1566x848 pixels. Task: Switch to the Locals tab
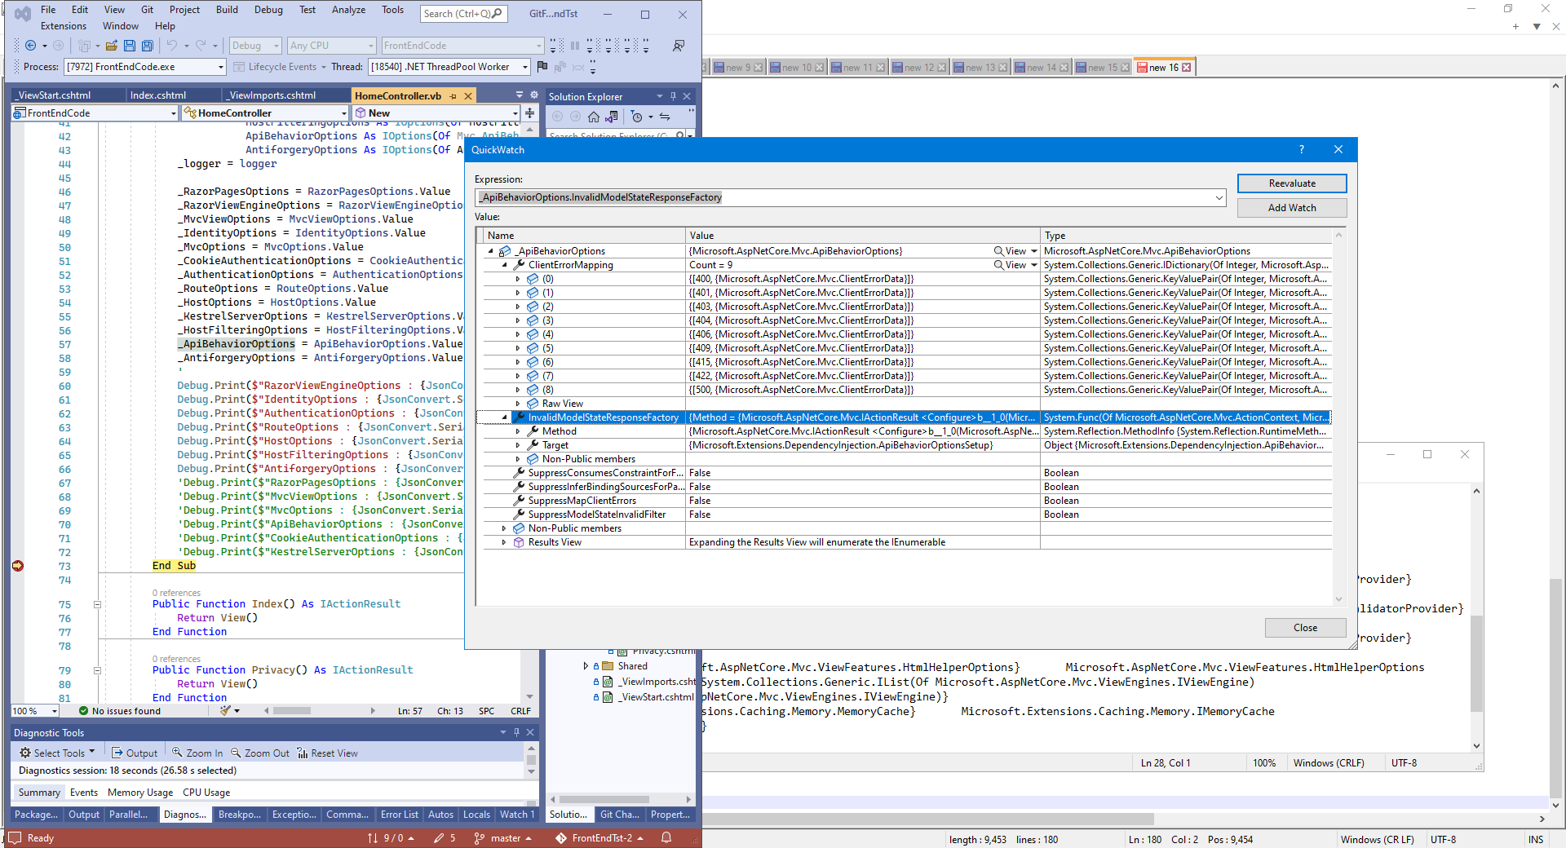[x=476, y=815]
